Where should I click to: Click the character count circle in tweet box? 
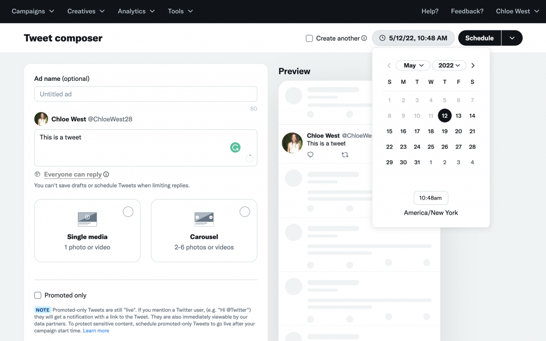pos(249,158)
